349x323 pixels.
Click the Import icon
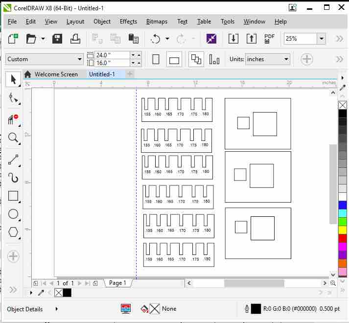tap(233, 39)
